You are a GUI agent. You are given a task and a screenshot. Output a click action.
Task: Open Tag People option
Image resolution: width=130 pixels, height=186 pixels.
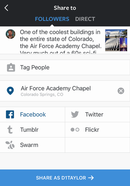tap(65, 68)
